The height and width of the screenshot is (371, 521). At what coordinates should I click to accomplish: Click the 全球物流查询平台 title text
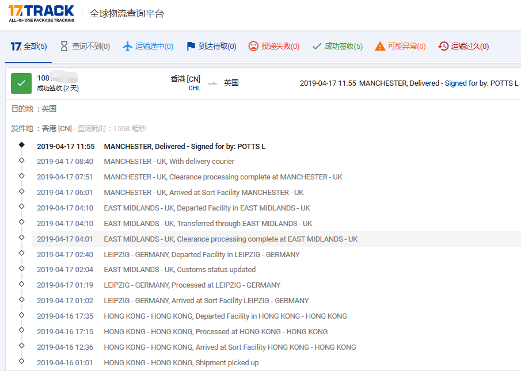pos(127,14)
